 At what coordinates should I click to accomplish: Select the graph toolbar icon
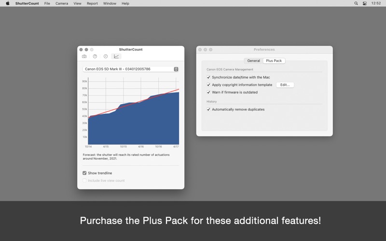pos(116,56)
